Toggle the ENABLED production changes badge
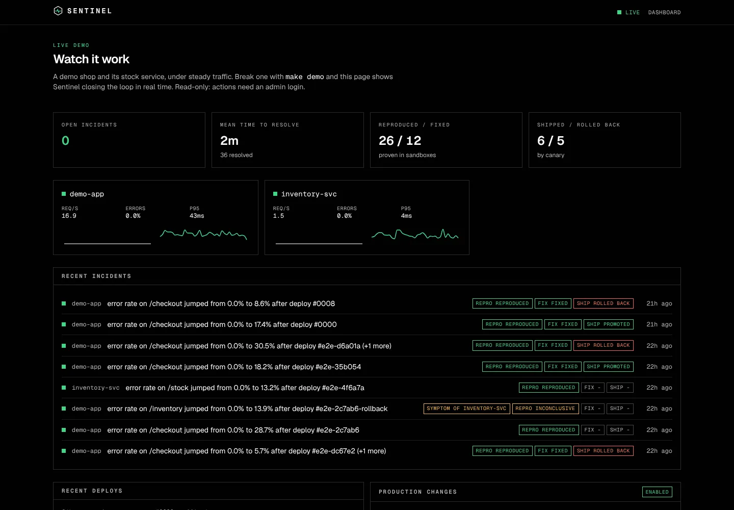Image resolution: width=734 pixels, height=510 pixels. (x=657, y=492)
